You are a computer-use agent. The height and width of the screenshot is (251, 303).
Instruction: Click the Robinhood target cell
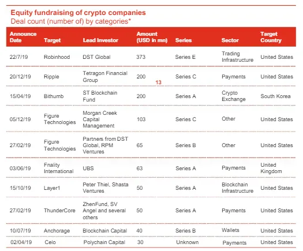pyautogui.click(x=57, y=57)
